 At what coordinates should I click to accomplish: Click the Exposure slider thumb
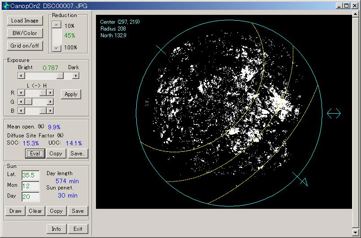click(x=60, y=75)
